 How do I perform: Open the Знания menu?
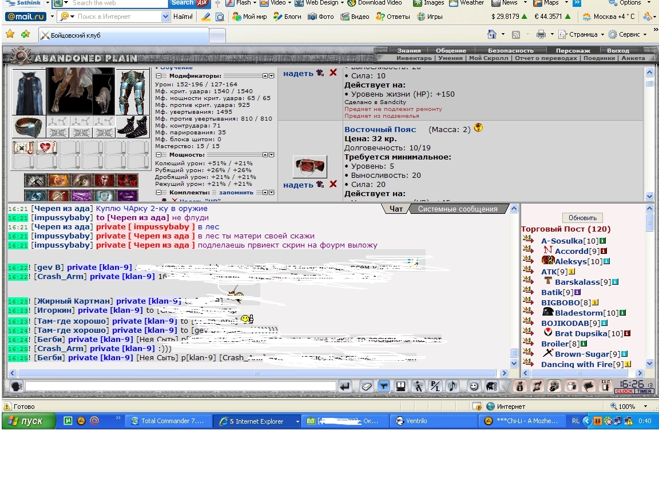click(409, 50)
